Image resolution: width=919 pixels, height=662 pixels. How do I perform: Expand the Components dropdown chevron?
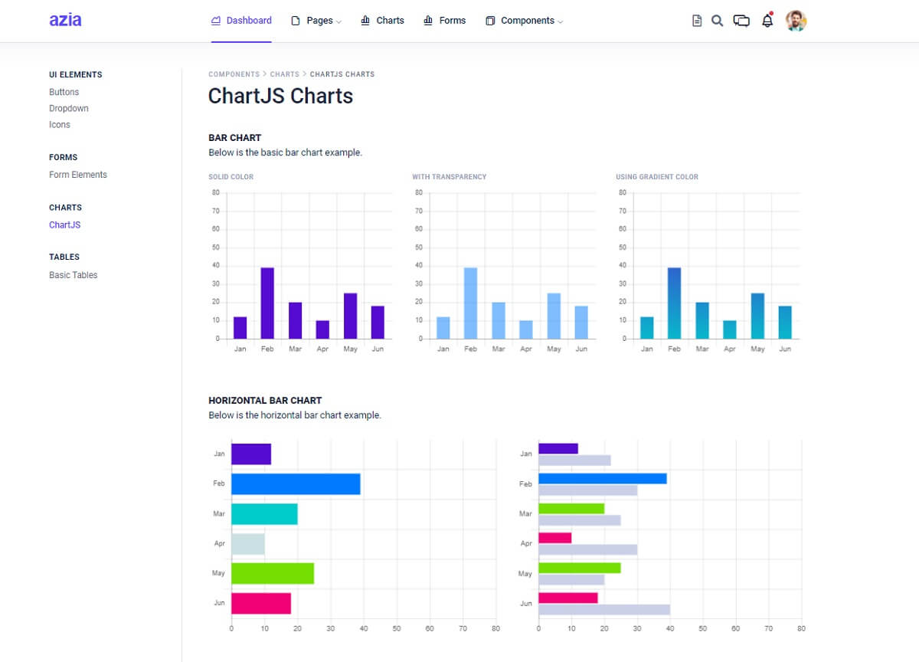(x=560, y=22)
